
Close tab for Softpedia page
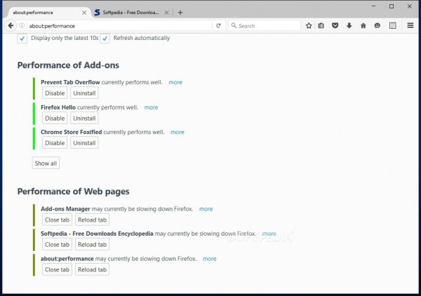click(57, 245)
